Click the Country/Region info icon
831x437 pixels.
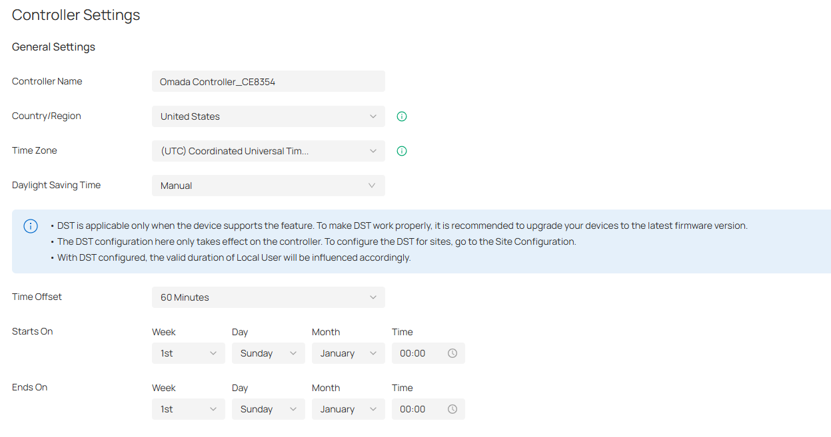point(402,116)
